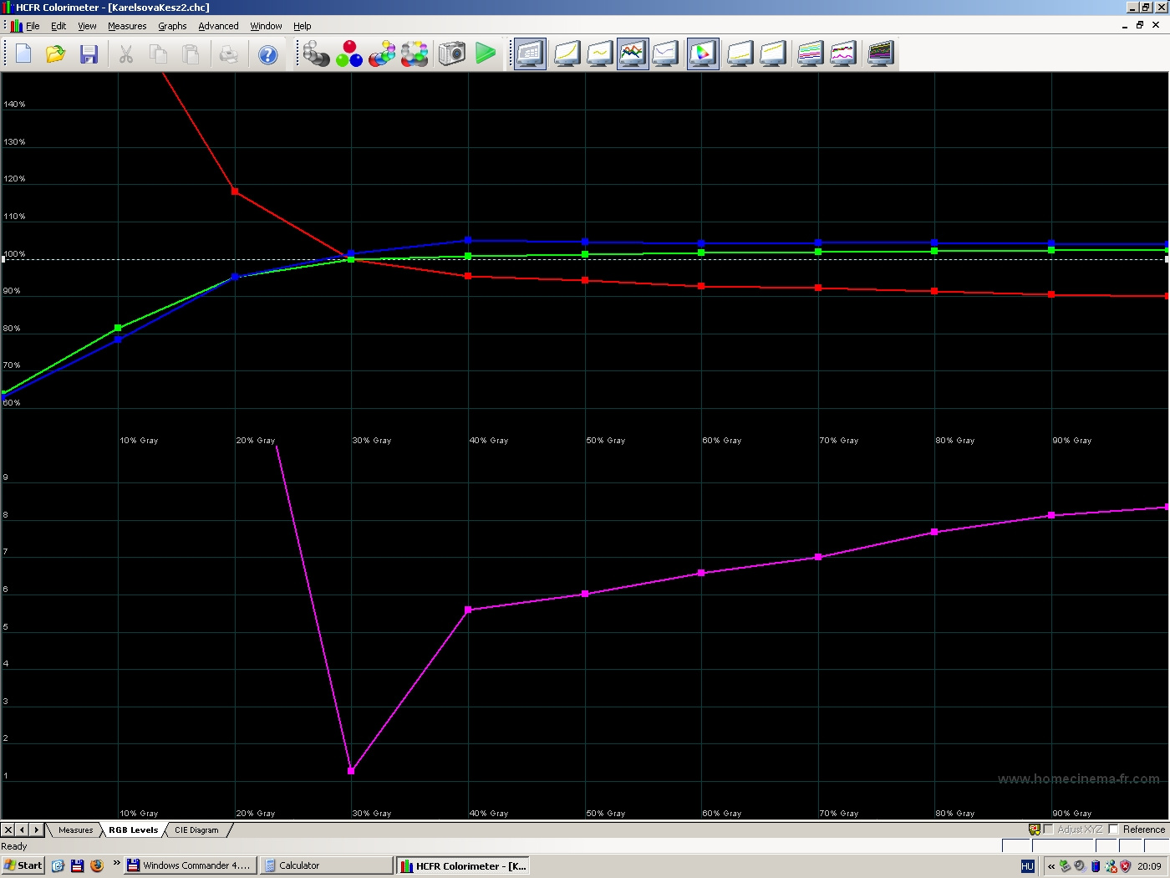1170x878 pixels.
Task: Toggle the RGB levels graph icon
Action: 633,54
